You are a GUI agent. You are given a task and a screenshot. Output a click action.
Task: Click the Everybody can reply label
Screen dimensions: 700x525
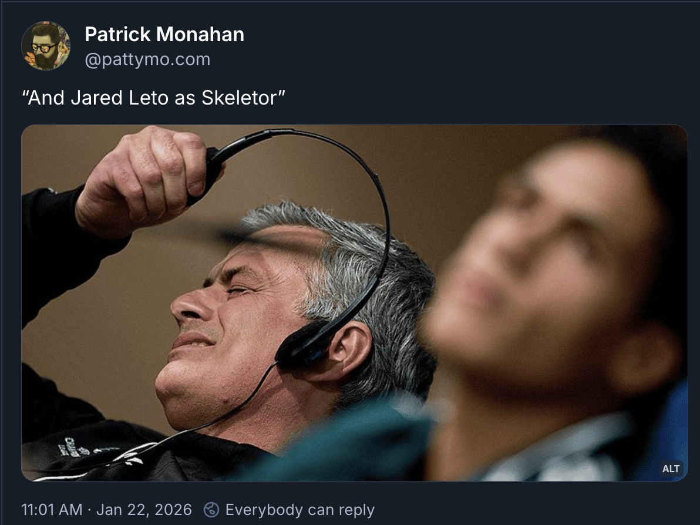coord(299,509)
